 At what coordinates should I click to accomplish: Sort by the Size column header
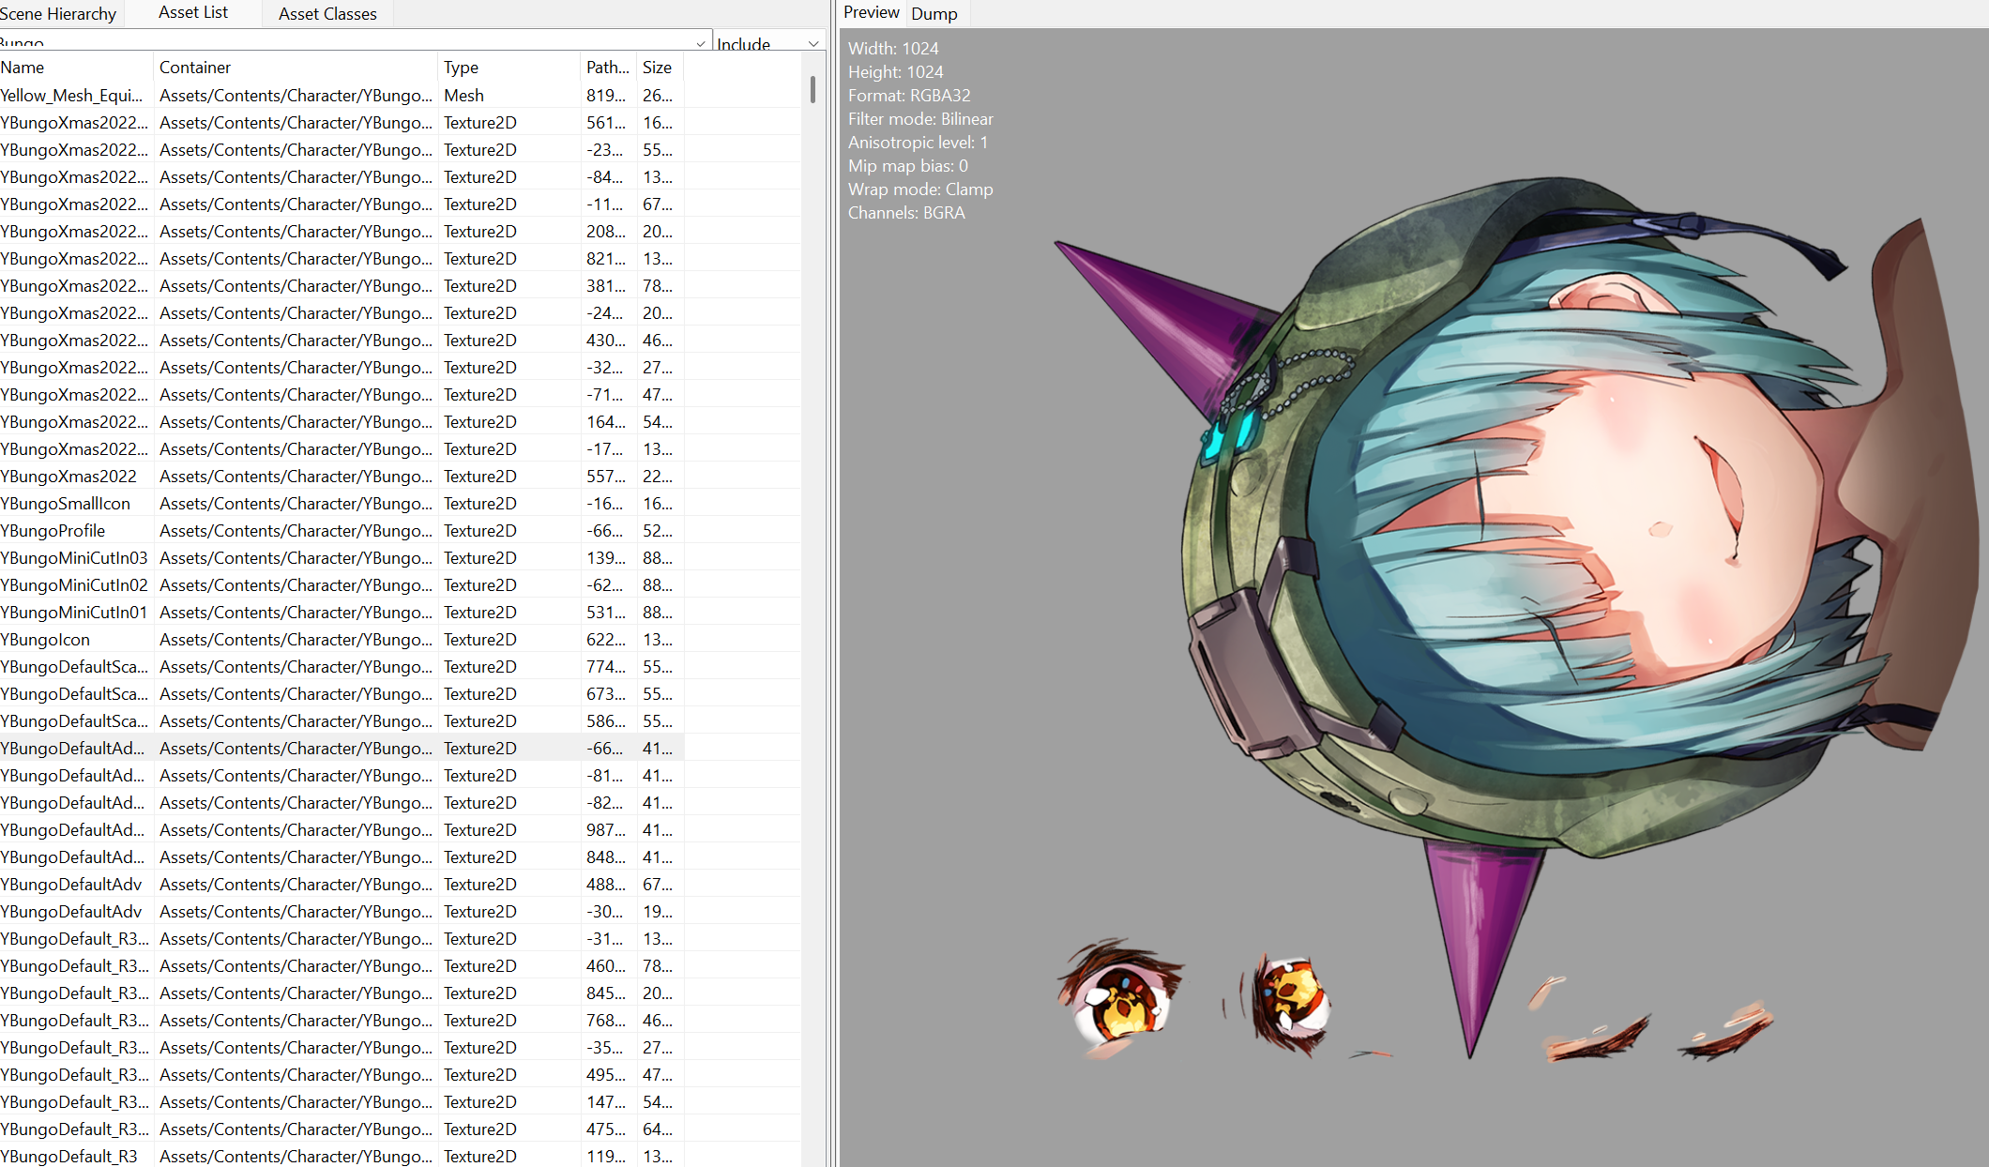coord(657,68)
